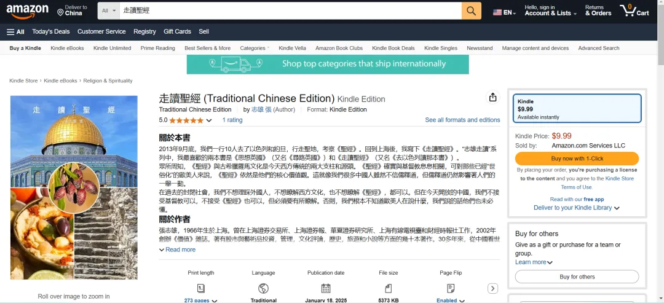The height and width of the screenshot is (303, 664).
Task: Open the shopping cart icon
Action: pyautogui.click(x=634, y=10)
